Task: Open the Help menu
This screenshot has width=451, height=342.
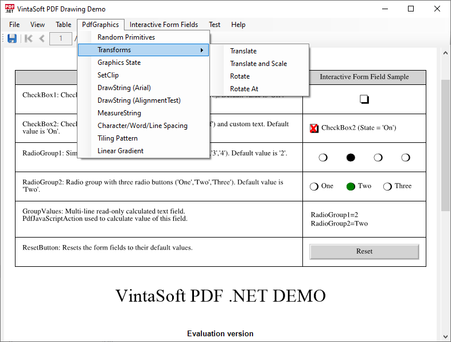Action: pos(238,25)
